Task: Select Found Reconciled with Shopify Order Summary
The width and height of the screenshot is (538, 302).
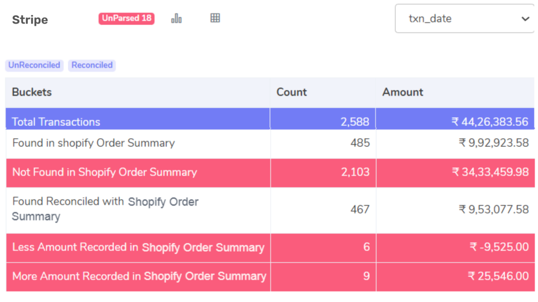Action: point(105,209)
